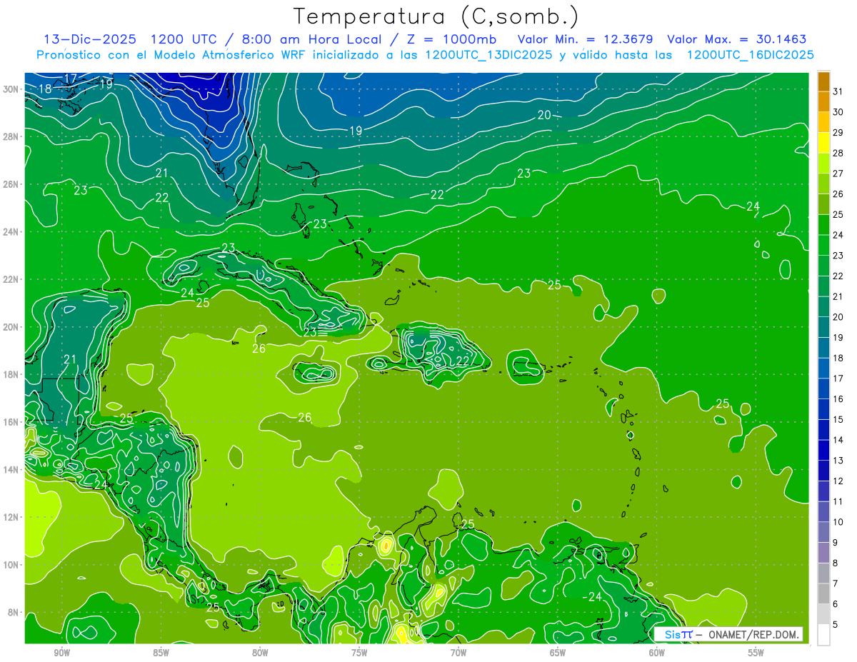This screenshot has width=857, height=662.
Task: Click the 90W longitude axis label
Action: [62, 653]
